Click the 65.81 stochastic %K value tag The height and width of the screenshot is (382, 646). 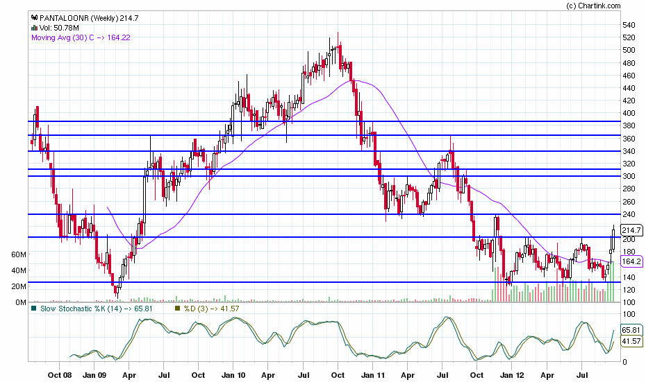(631, 330)
